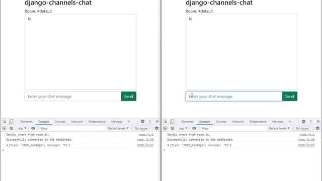Open the three-dot DevTools menu in right window

point(311,122)
